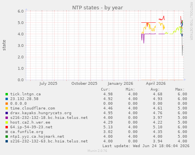Click the Max: column header
Viewport: 195px width, 155px height.
[180, 89]
